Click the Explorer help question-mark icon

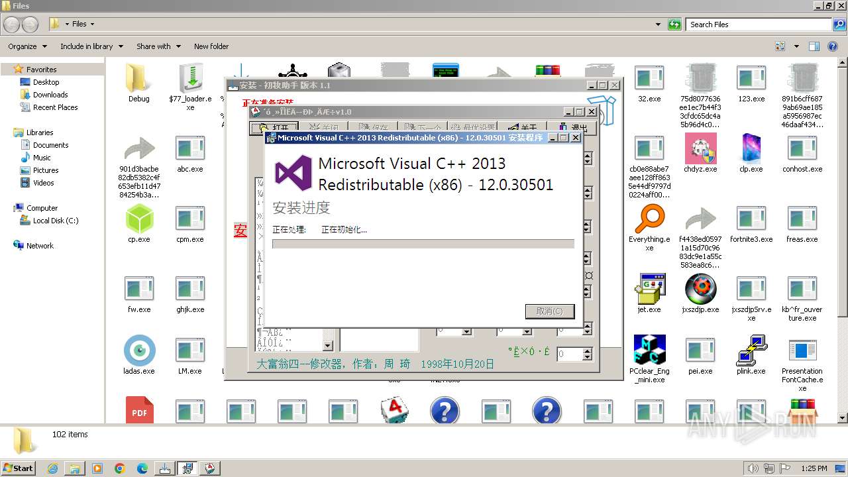[x=833, y=46]
